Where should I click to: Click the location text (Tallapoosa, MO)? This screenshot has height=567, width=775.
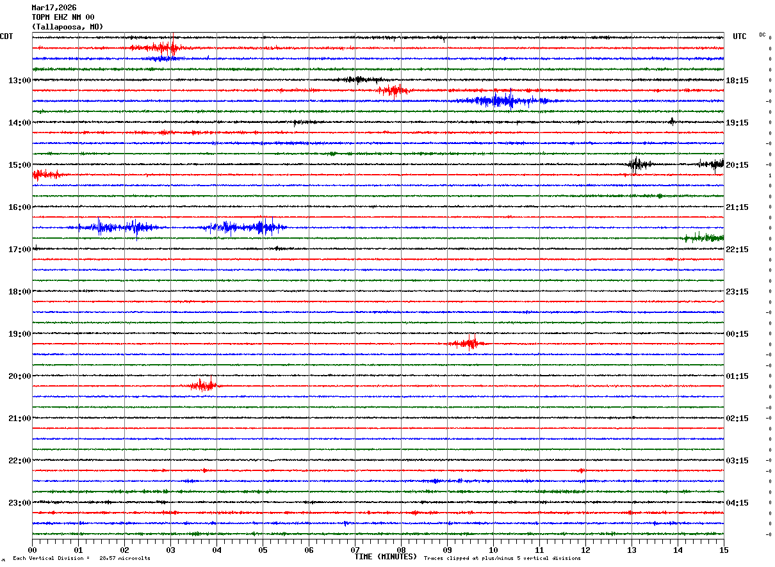[67, 27]
